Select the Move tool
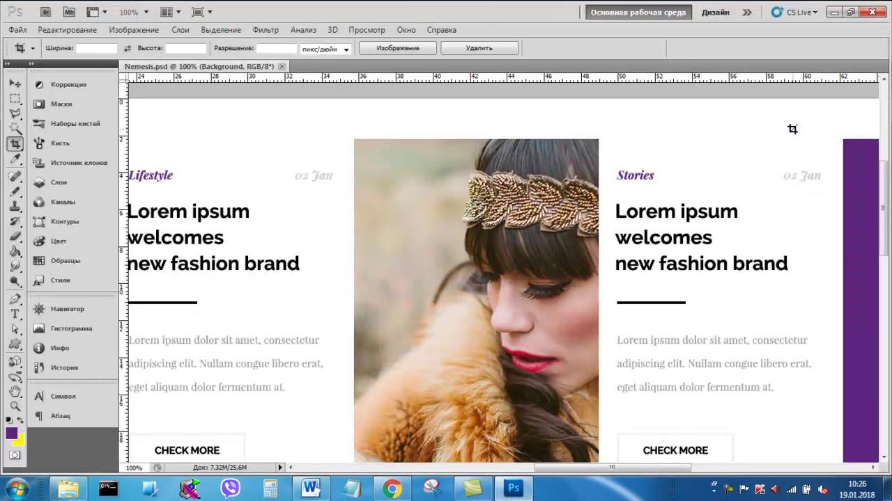Viewport: 892px width, 501px height. (x=15, y=83)
